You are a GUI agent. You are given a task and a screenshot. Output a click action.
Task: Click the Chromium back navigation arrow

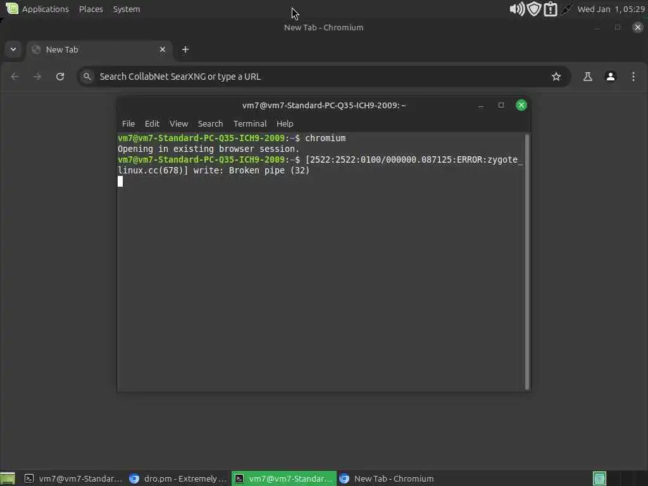pos(15,77)
